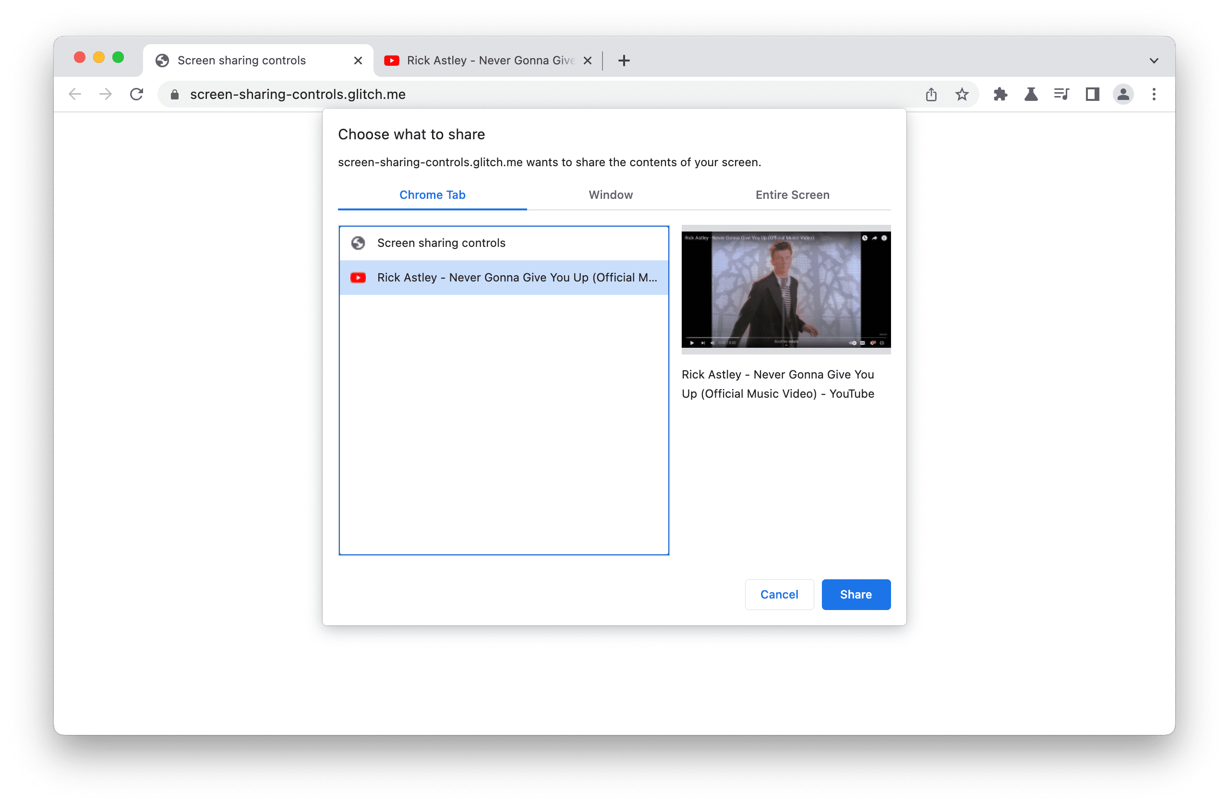The width and height of the screenshot is (1229, 806).
Task: Click the Share button
Action: 855,593
